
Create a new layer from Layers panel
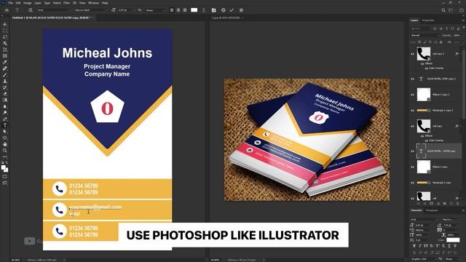coord(451,204)
